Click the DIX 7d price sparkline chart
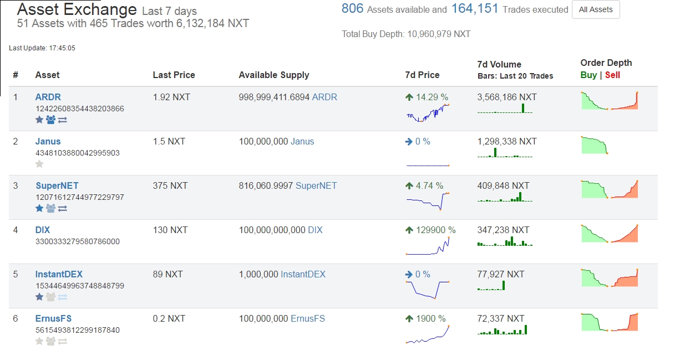This screenshot has height=351, width=675. [x=428, y=245]
